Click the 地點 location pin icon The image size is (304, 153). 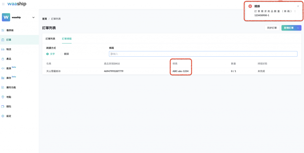[x=3, y=97]
